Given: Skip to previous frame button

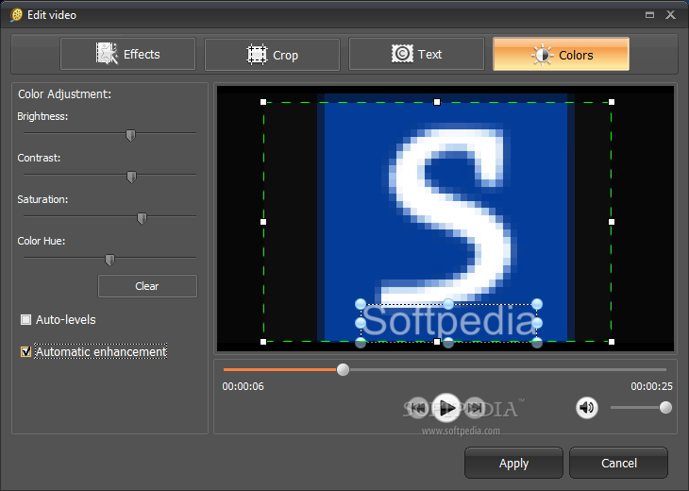Looking at the screenshot, I should 418,408.
